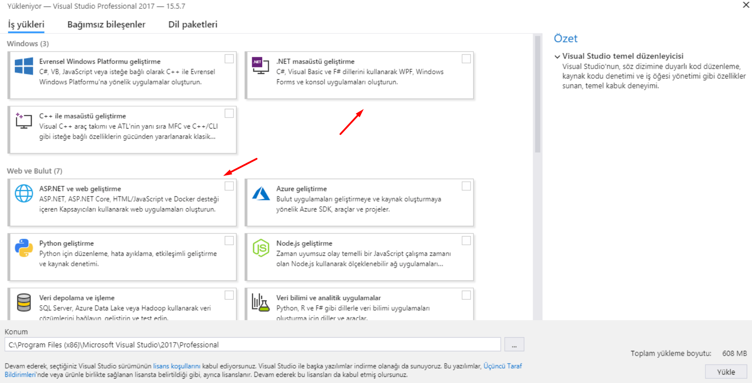The height and width of the screenshot is (383, 752).
Task: Switch to the Bağımsız bileşenler tab
Action: tap(106, 25)
